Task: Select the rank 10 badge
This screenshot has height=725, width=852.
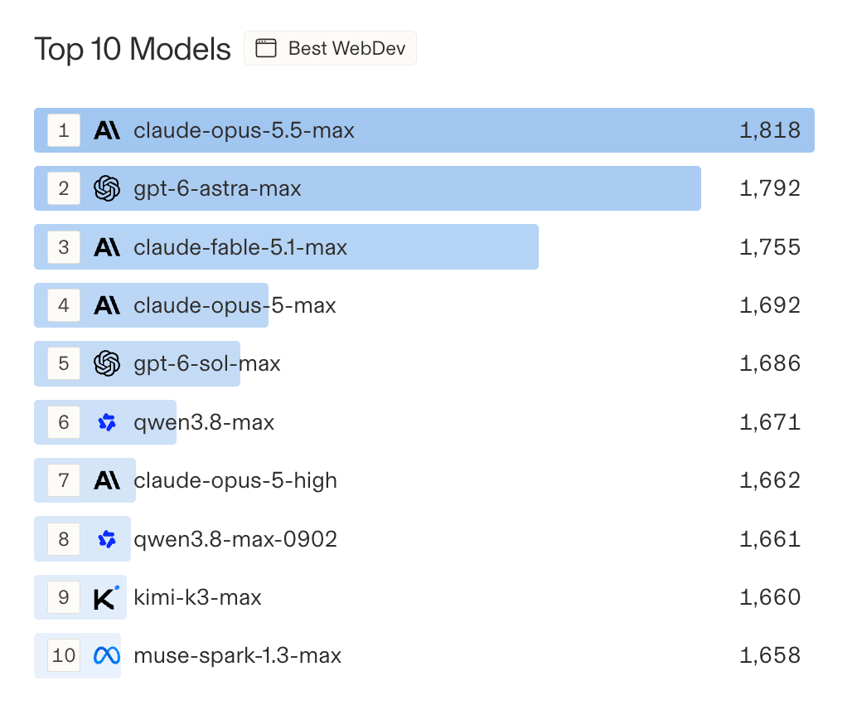Action: click(x=64, y=655)
